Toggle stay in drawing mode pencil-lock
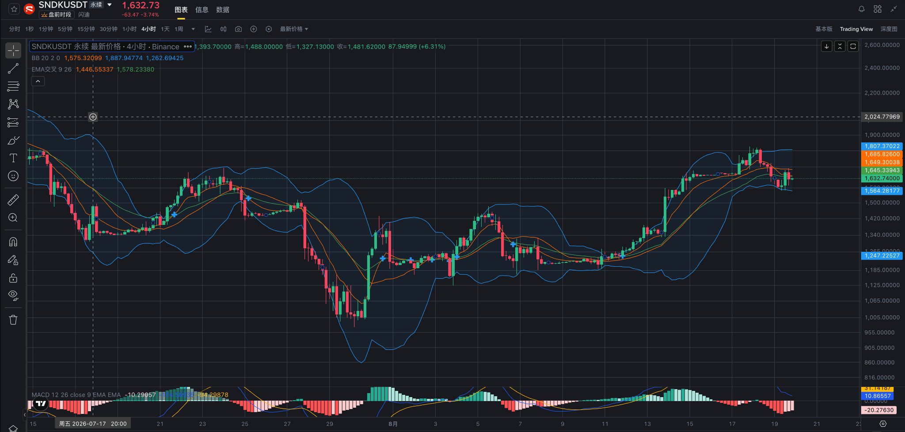The width and height of the screenshot is (905, 432). point(13,260)
